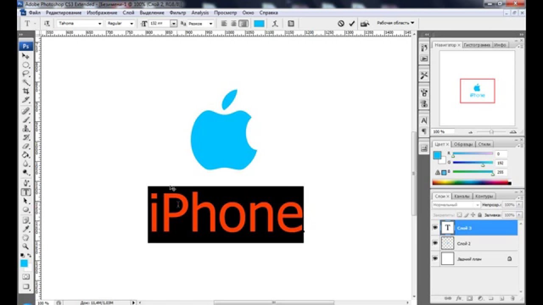Toggle the Character and Paragraph palettes button

(x=291, y=24)
